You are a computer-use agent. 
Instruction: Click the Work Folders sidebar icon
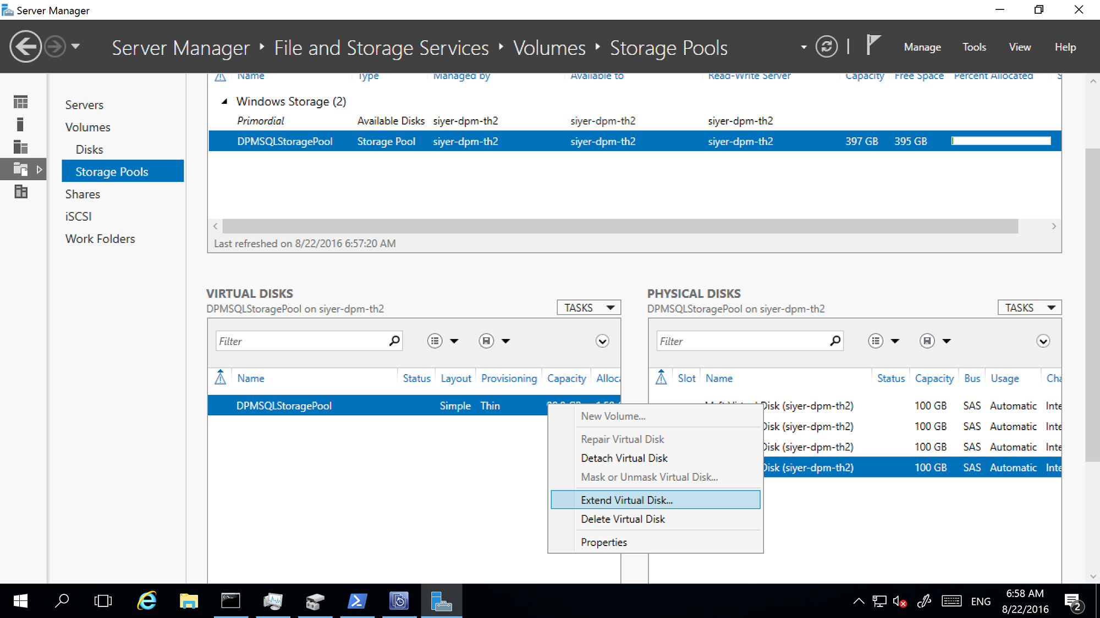(101, 238)
